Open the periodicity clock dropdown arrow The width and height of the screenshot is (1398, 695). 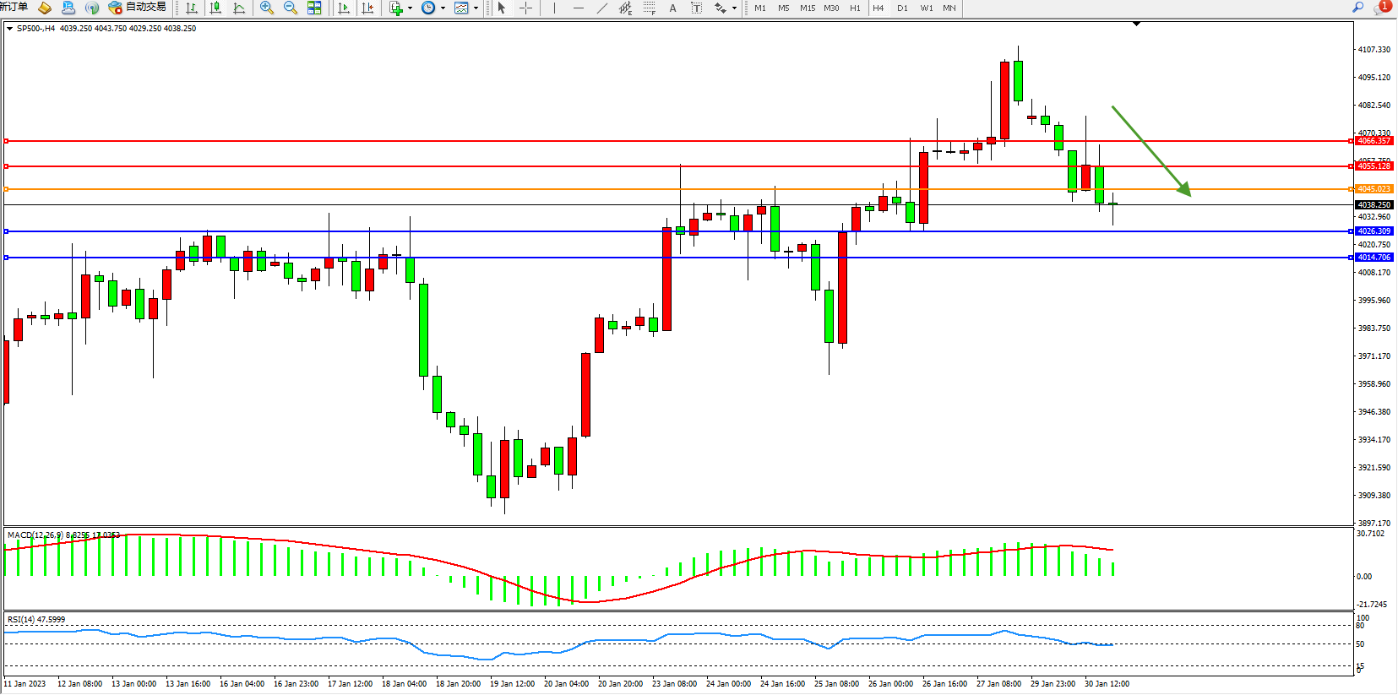(x=443, y=8)
